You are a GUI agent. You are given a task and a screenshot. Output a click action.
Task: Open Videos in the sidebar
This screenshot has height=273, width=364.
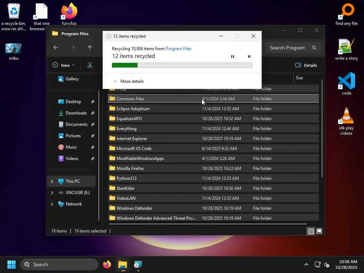pos(72,159)
